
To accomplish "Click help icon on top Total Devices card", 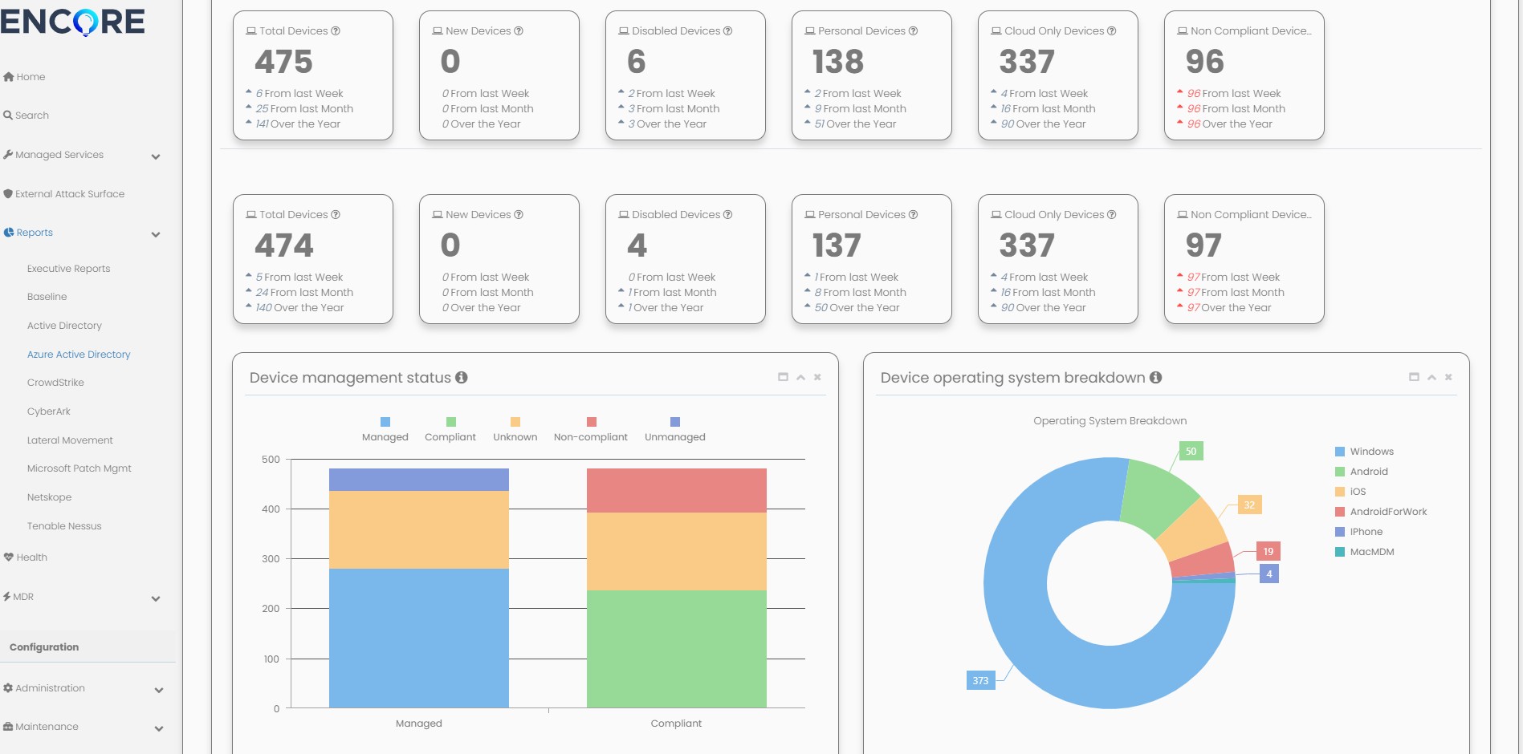I will click(x=336, y=31).
